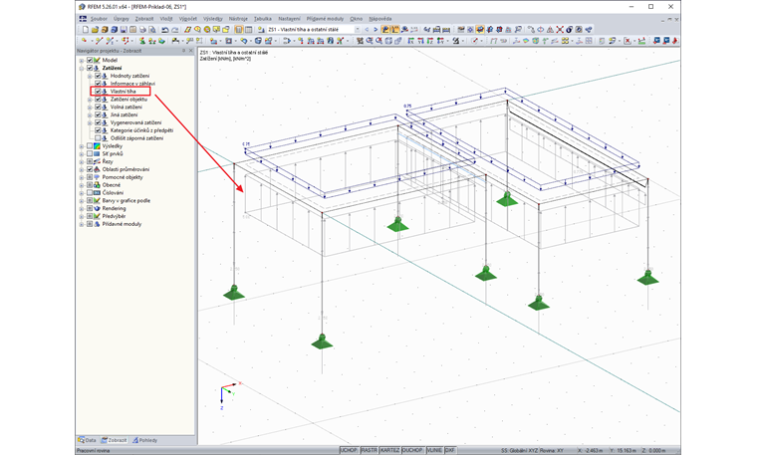Click the Nodal support tool icon
This screenshot has height=455, width=757.
pos(142,41)
